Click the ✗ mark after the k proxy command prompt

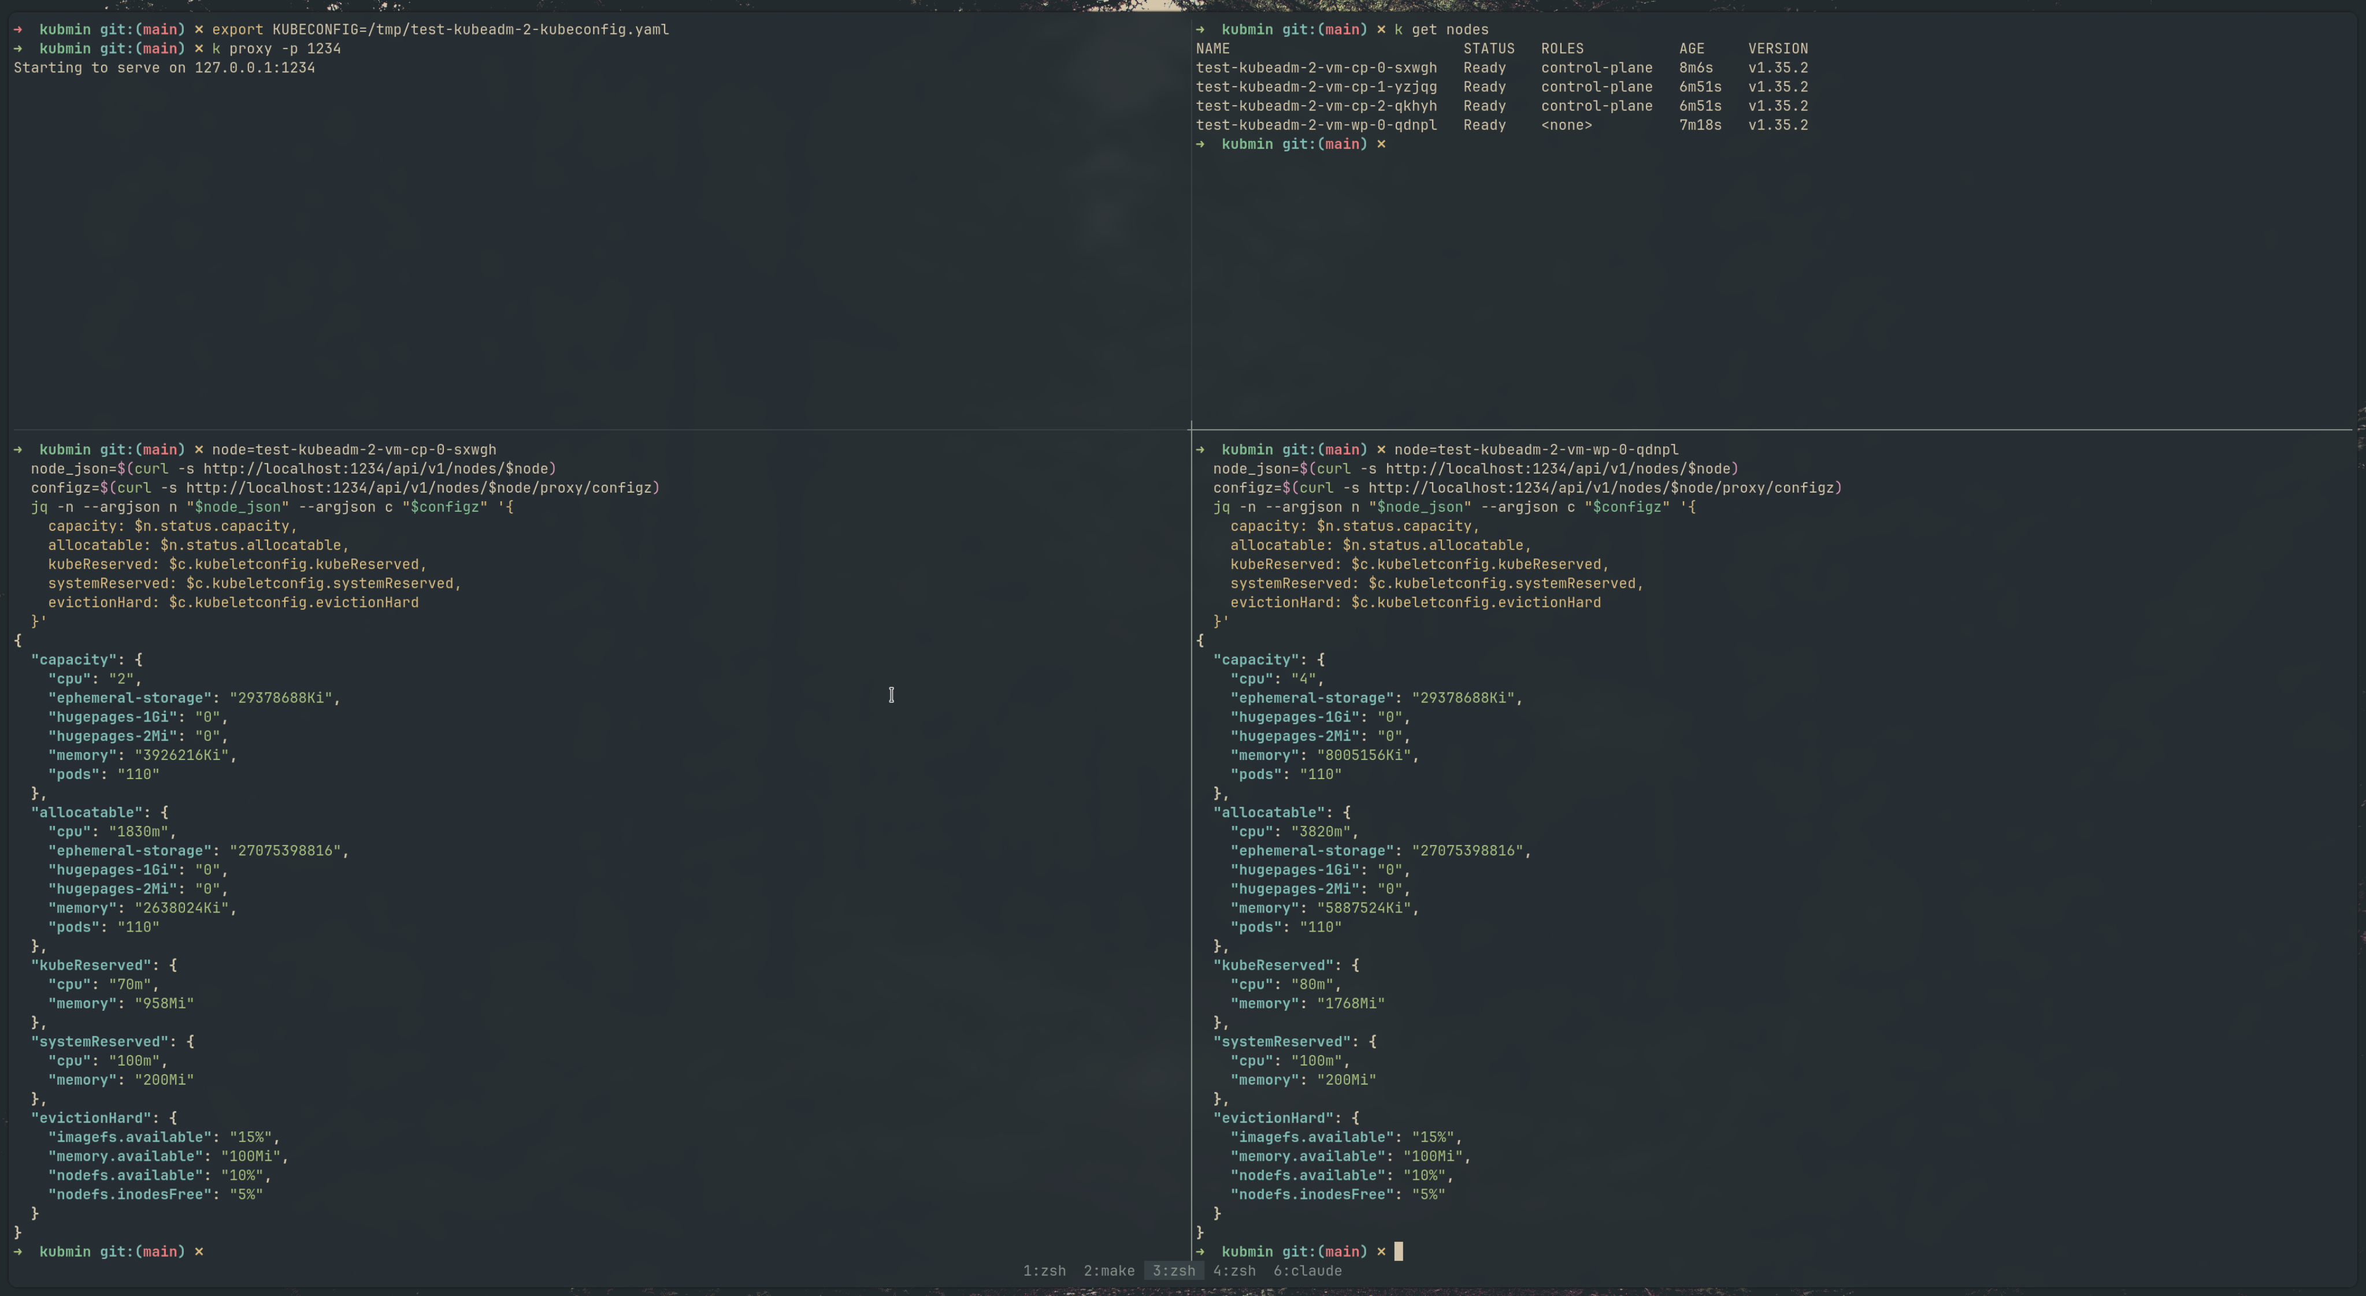[x=199, y=48]
